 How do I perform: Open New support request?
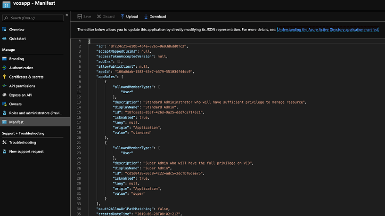coord(26,152)
